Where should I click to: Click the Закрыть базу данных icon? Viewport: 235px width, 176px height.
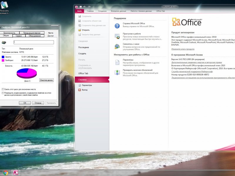(80, 35)
